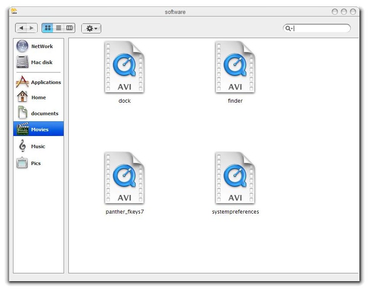Switch to list view mode
Image resolution: width=369 pixels, height=292 pixels.
[x=58, y=28]
